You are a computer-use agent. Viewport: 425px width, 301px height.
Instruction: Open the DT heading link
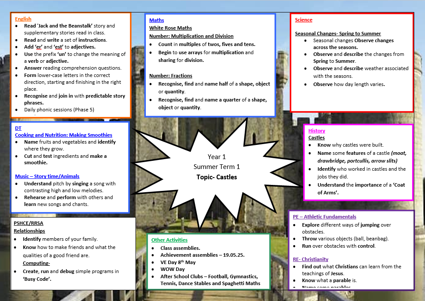[18, 128]
